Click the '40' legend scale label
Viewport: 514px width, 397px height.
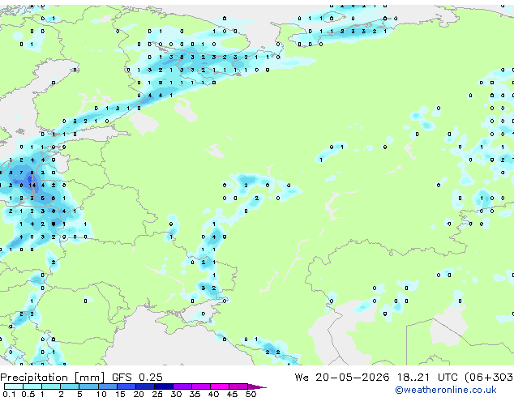[x=213, y=394]
